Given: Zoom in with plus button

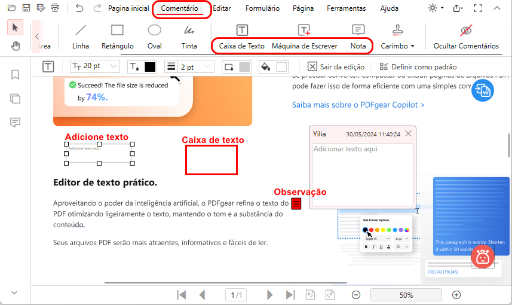Looking at the screenshot, I should tap(456, 295).
